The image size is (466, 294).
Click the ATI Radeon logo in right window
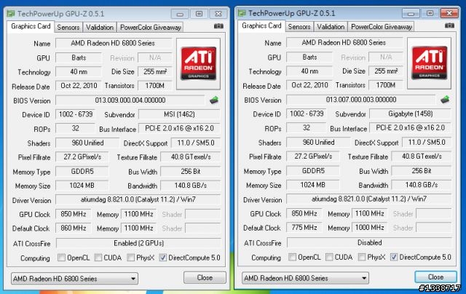[429, 63]
